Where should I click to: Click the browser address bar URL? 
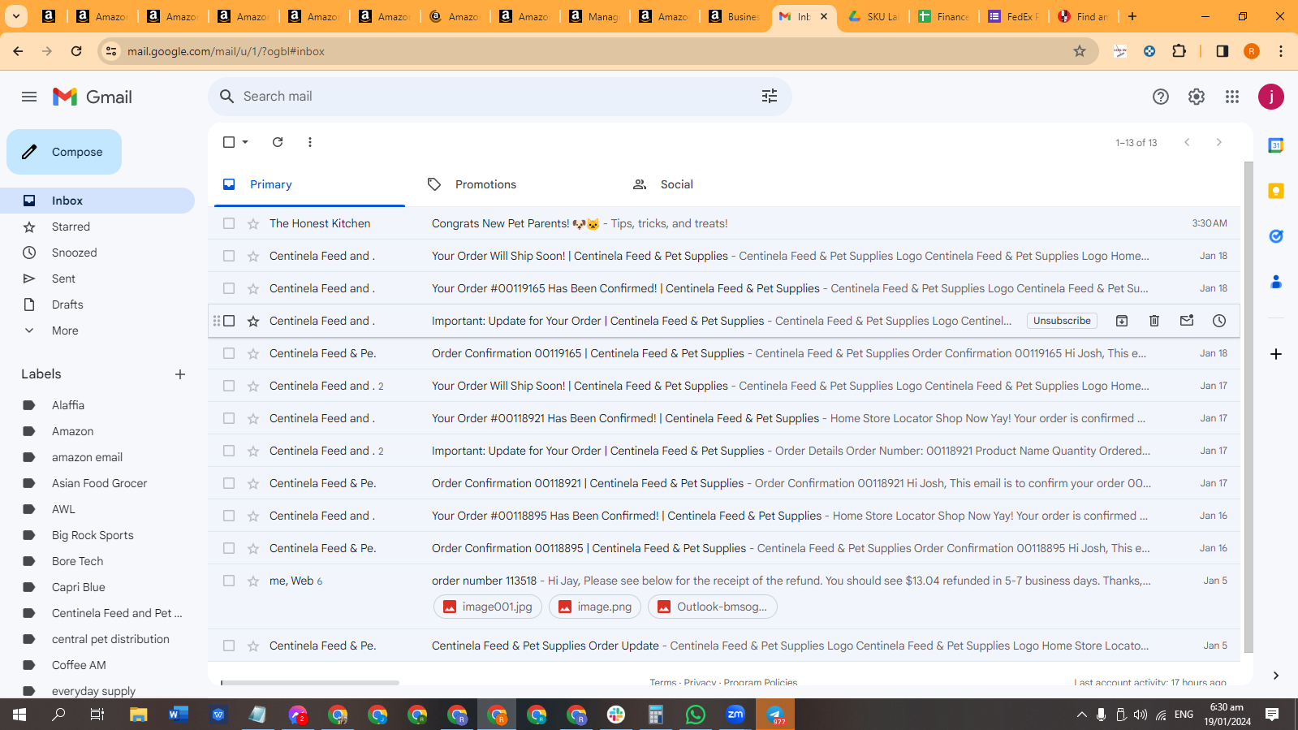tap(226, 51)
